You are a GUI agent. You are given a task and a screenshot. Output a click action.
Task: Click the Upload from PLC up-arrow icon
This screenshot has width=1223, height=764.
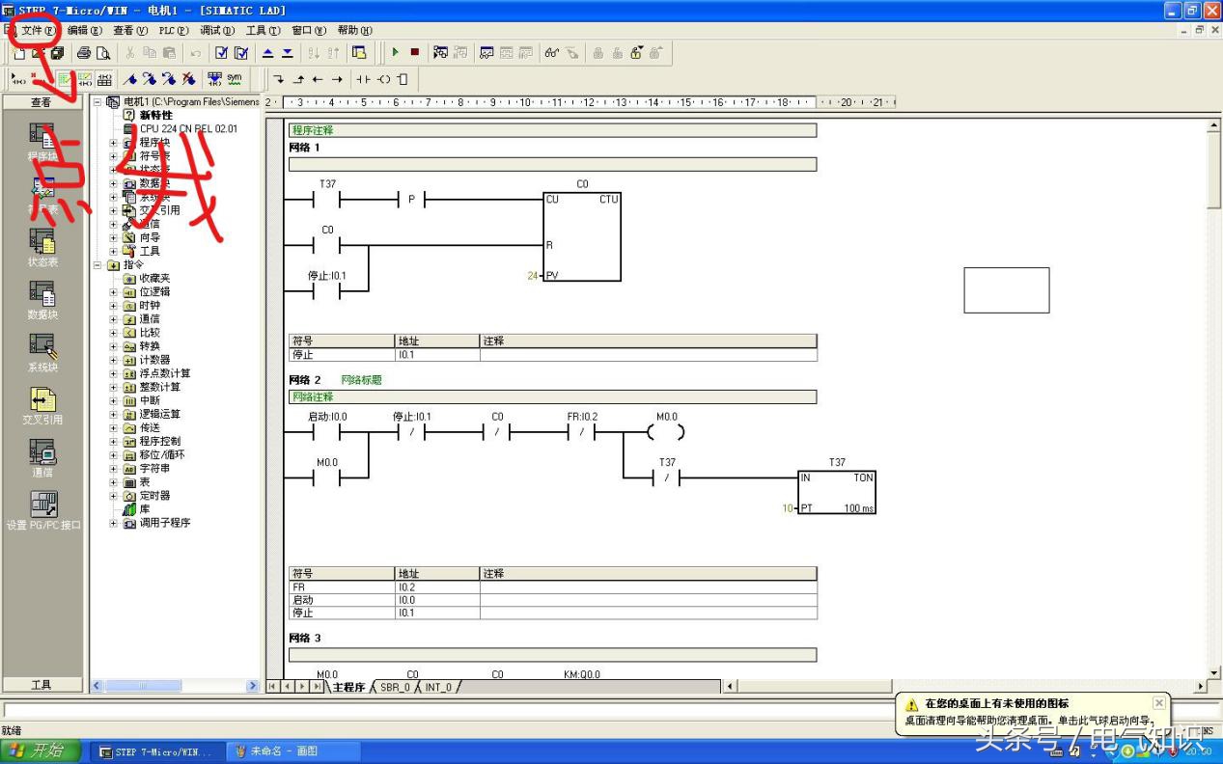(x=268, y=53)
